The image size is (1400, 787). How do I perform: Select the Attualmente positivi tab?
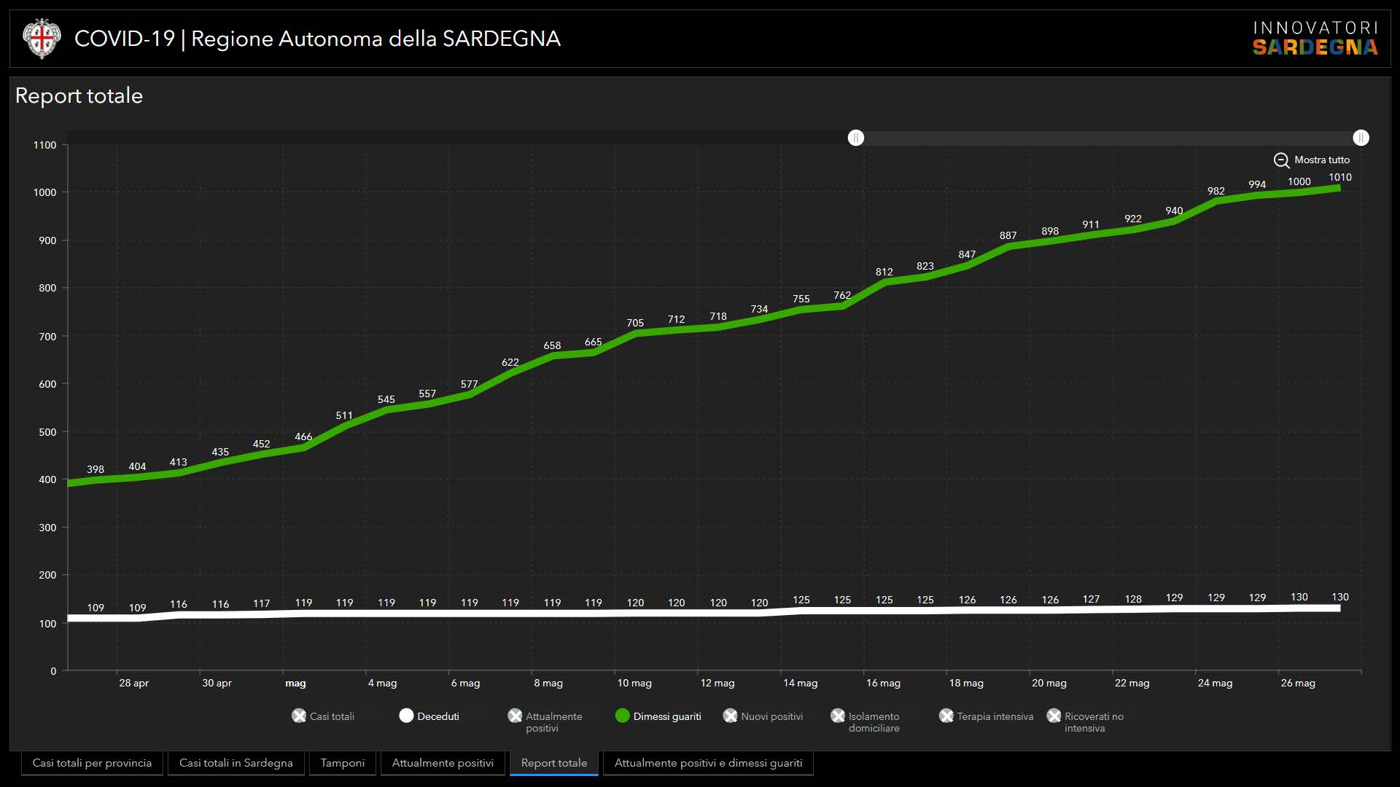[x=443, y=763]
